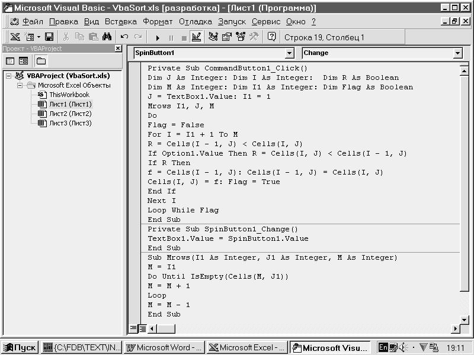Switch to Microsoft Excel view icon

coord(15,37)
